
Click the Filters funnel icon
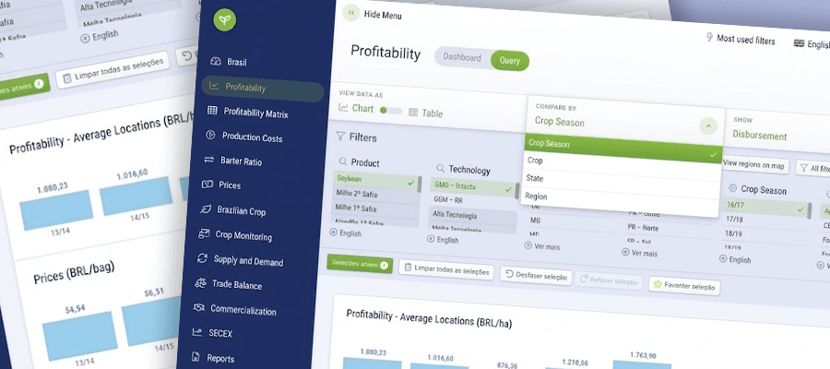point(341,137)
